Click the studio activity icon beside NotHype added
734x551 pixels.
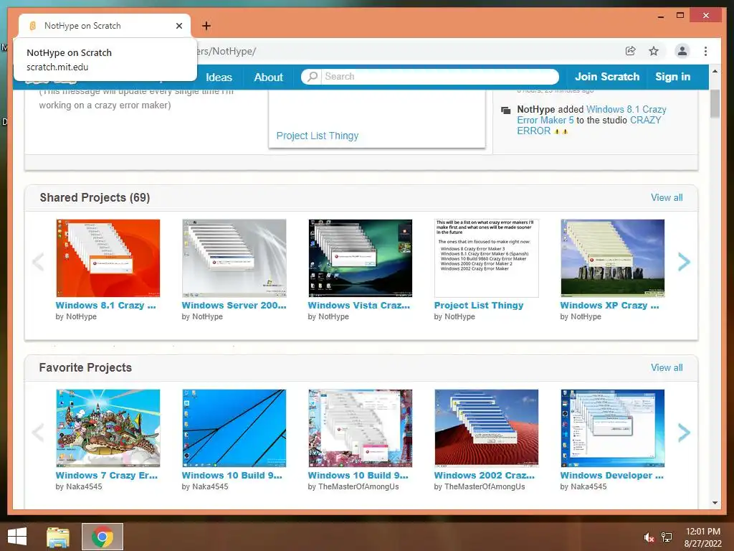(505, 110)
